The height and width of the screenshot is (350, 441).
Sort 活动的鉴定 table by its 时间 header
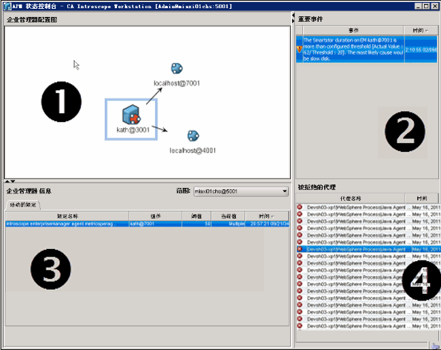[x=267, y=216]
